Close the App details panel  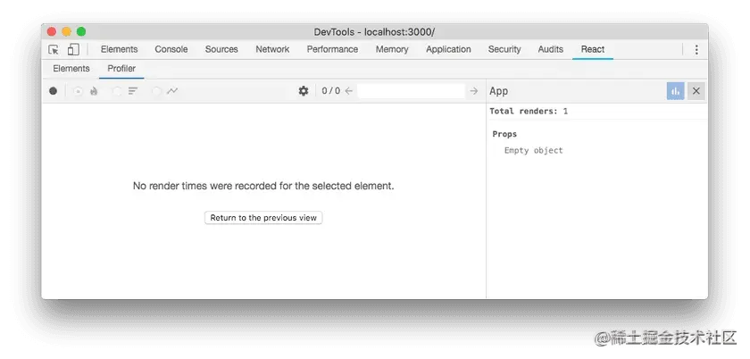(x=696, y=91)
